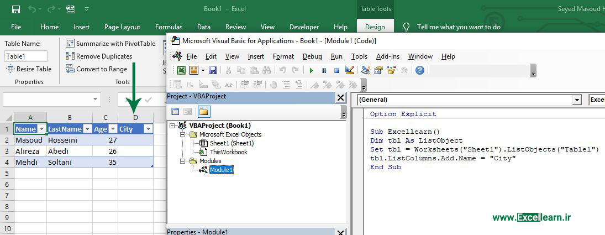Click the Outdent icon in Edit toolbar

pos(257,85)
